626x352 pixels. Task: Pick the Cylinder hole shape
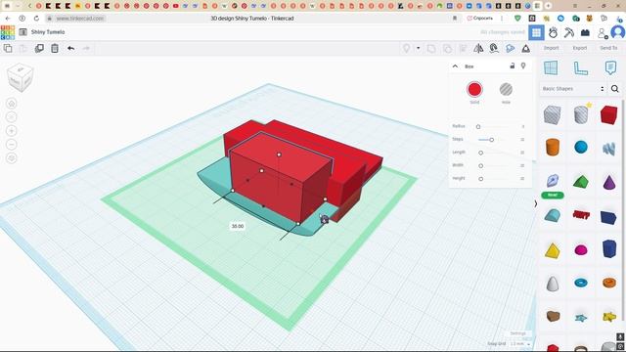click(581, 115)
